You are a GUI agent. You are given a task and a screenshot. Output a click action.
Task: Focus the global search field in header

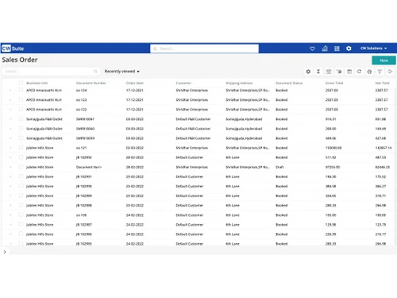click(204, 48)
